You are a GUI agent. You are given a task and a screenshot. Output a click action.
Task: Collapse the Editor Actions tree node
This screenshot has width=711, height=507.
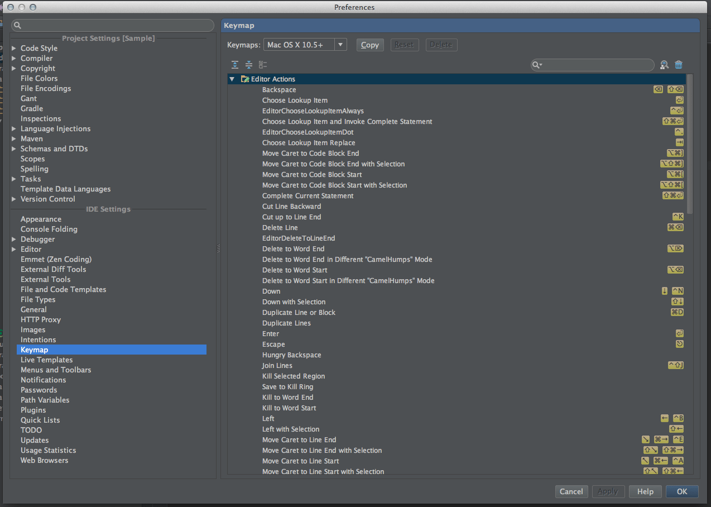pos(232,79)
